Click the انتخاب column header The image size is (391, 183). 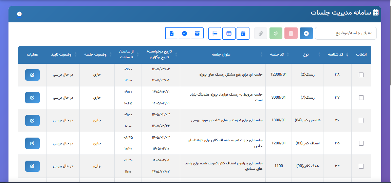361,55
